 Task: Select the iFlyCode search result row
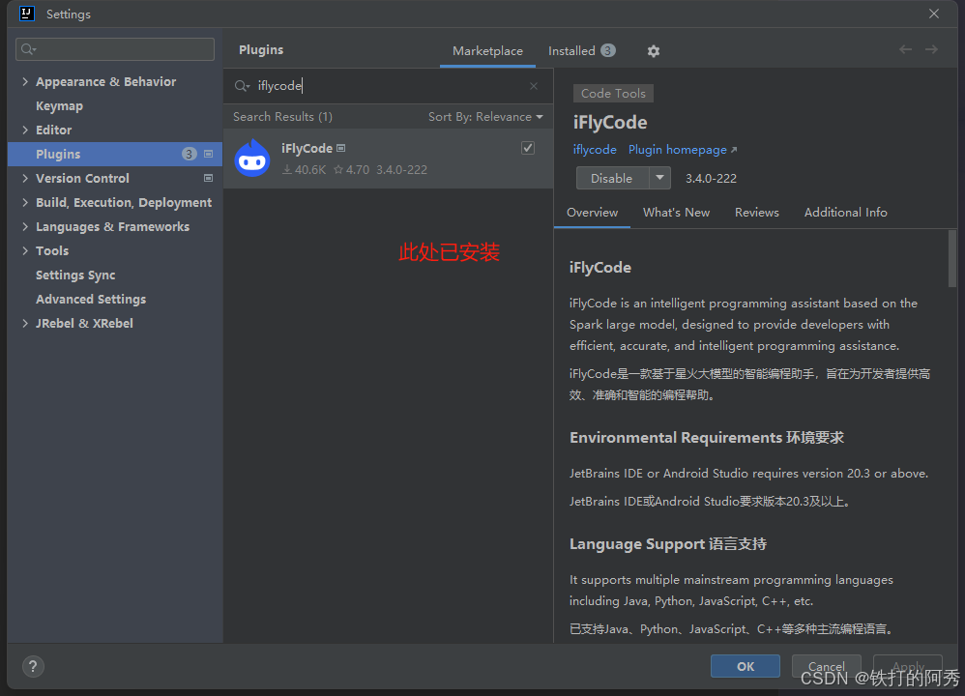[x=389, y=159]
